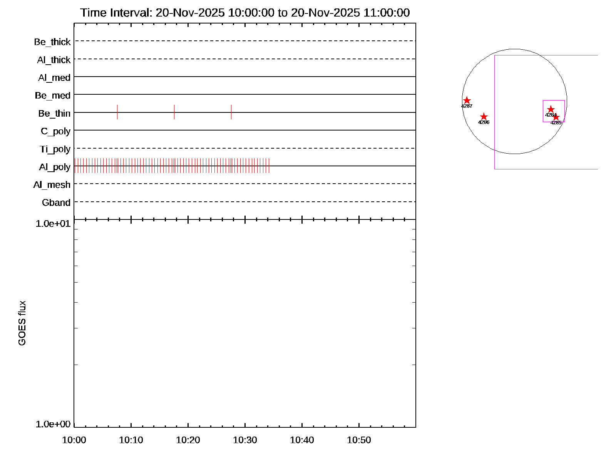Image resolution: width=616 pixels, height=462 pixels.
Task: Click the 1.0e+01 flux axis value
Action: click(53, 224)
